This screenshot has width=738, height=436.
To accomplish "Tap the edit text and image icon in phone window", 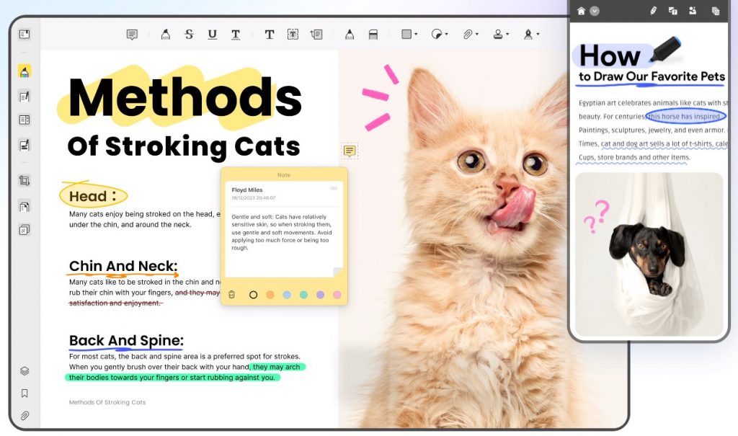I will point(673,11).
